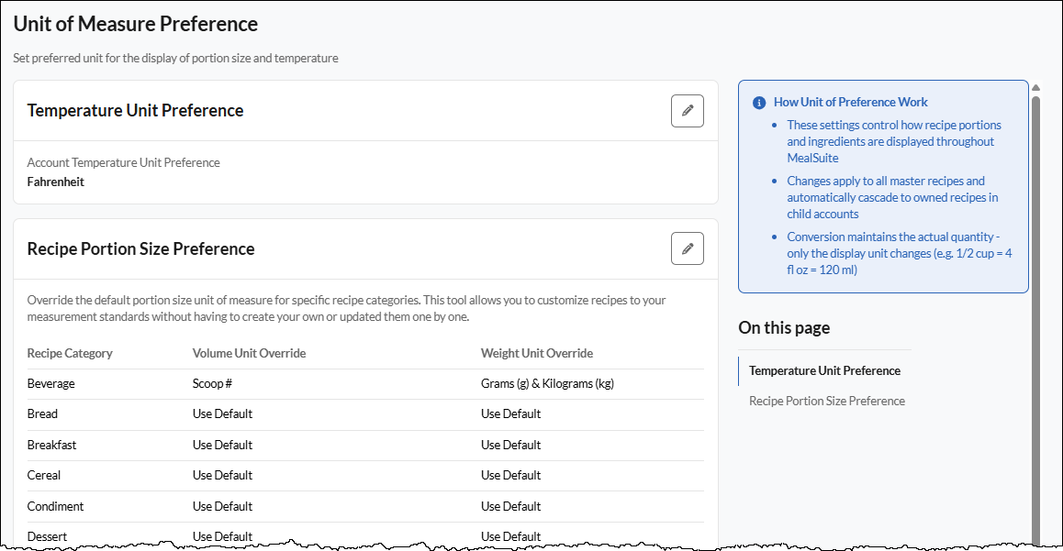
Task: Click the How Unit of Preference Work heading
Action: [851, 102]
